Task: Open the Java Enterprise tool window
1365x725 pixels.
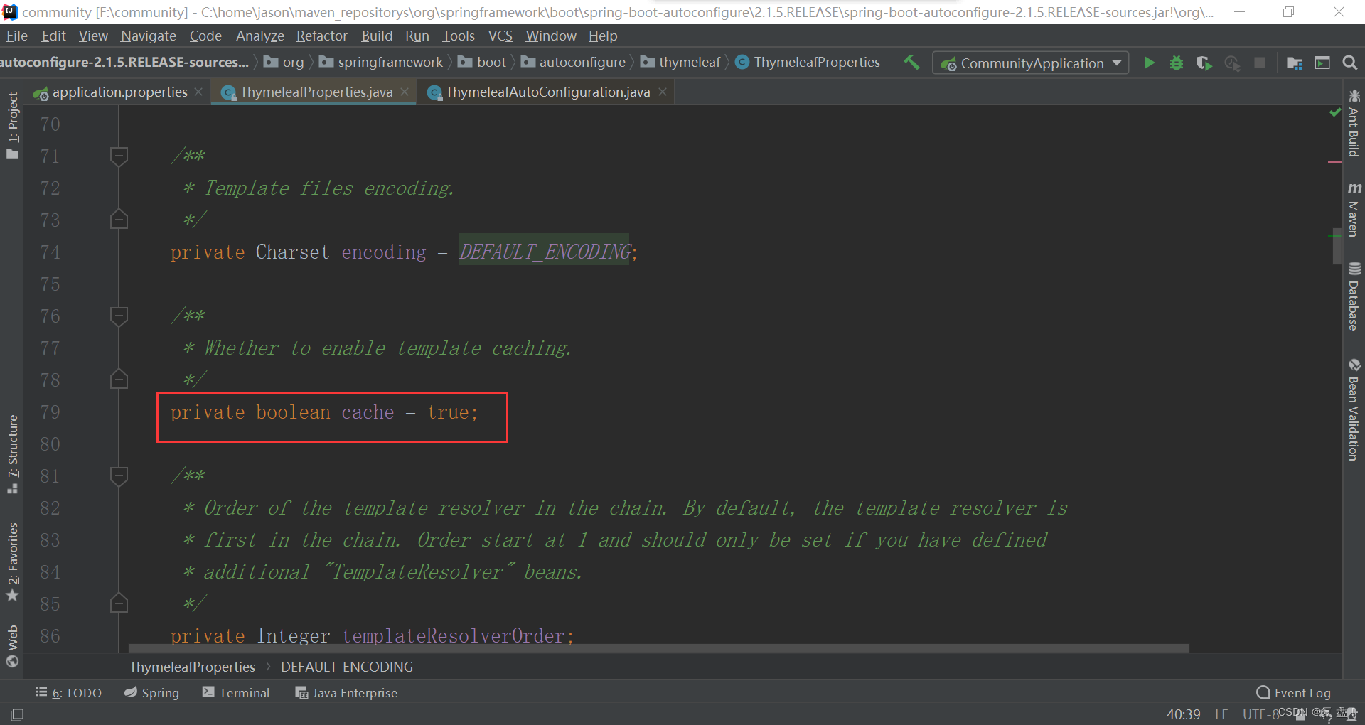Action: pos(346,692)
